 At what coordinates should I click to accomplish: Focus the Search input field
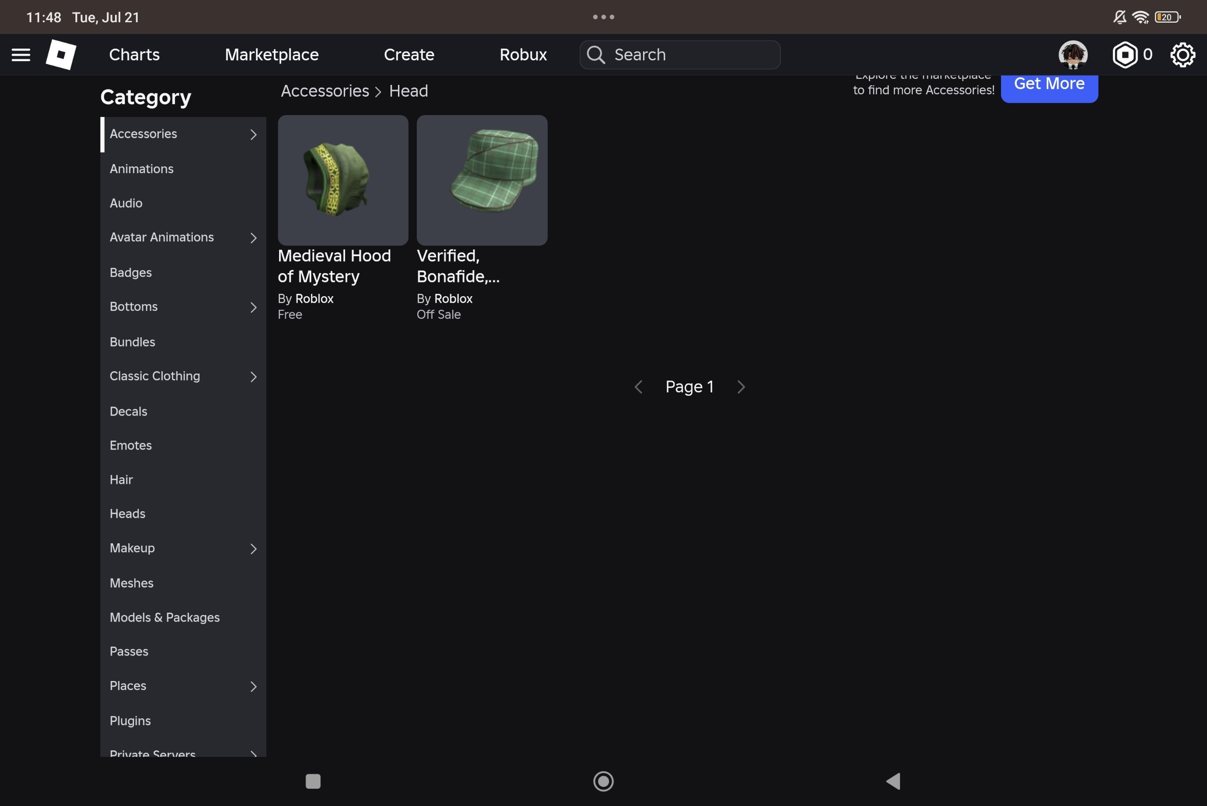[x=680, y=55]
